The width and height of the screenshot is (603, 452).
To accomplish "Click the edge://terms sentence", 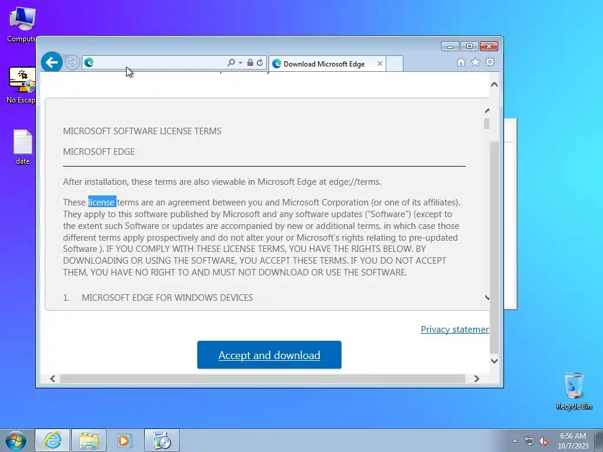I will click(x=222, y=182).
